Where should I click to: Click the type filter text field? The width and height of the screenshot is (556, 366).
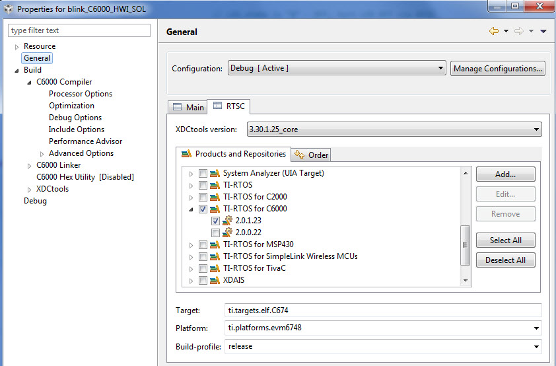tap(79, 30)
